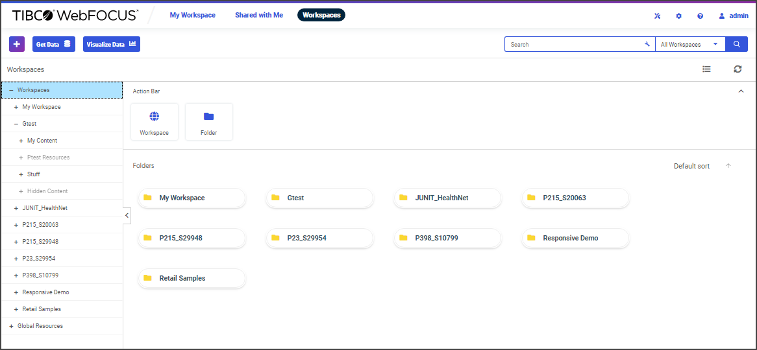
Task: Open the All Workspaces dropdown
Action: coord(690,44)
